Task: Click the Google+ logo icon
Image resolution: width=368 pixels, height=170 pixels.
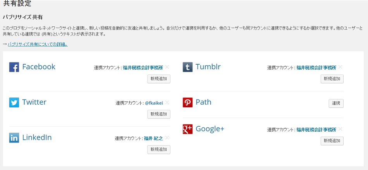Action: 187,129
